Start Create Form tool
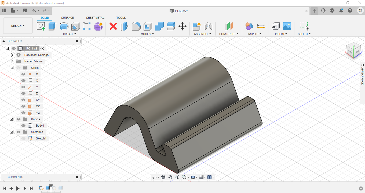 [x=98, y=26]
